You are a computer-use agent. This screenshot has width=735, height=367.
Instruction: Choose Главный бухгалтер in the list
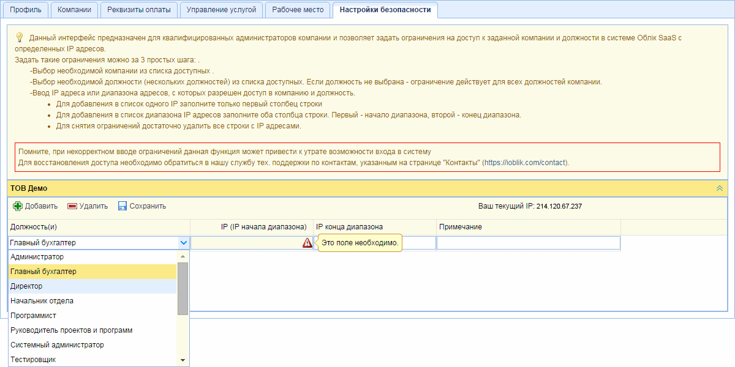click(x=92, y=272)
